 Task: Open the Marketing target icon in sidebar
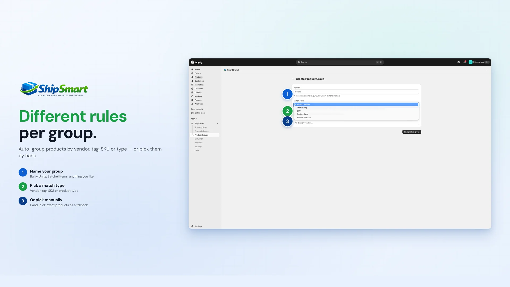[192, 85]
